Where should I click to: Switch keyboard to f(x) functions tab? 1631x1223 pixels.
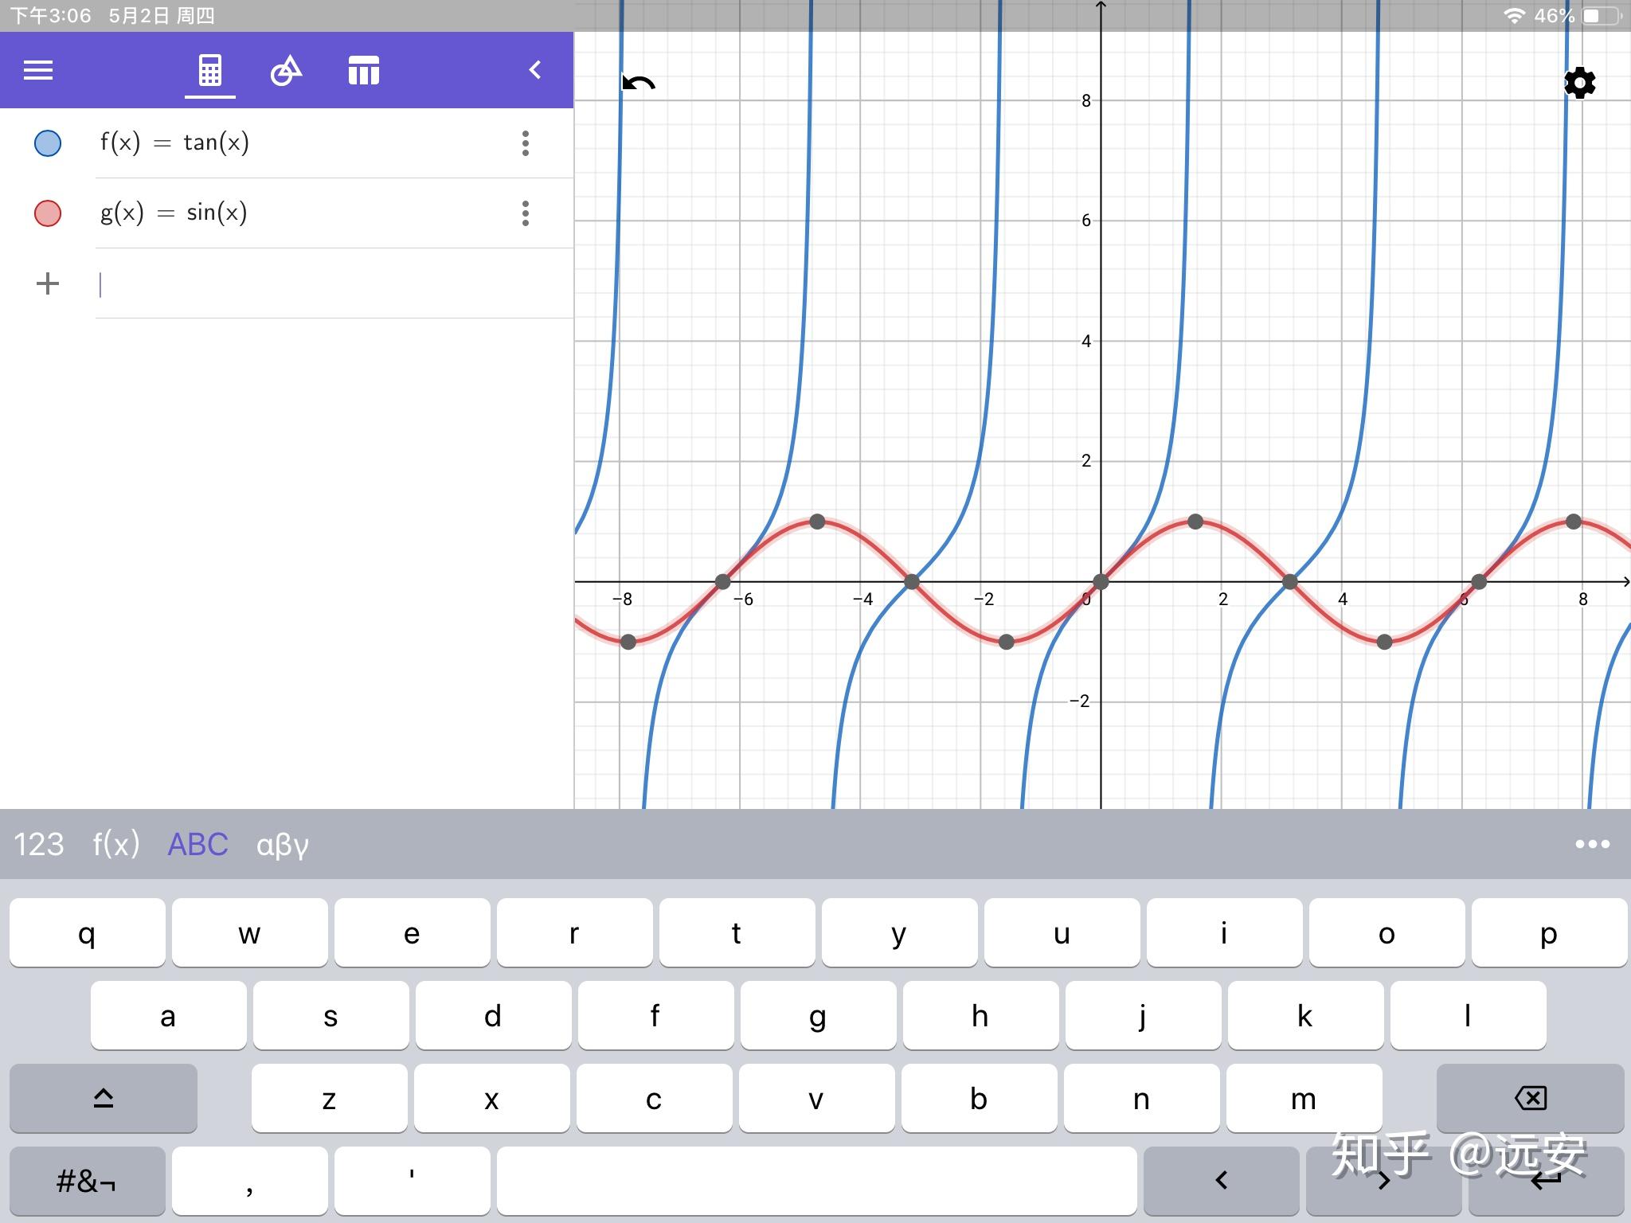116,844
